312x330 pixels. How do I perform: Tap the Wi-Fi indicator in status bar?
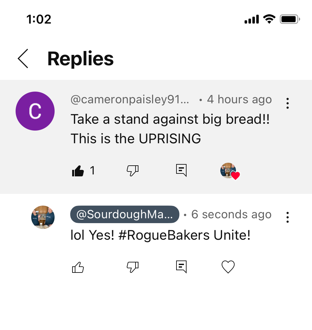[269, 19]
